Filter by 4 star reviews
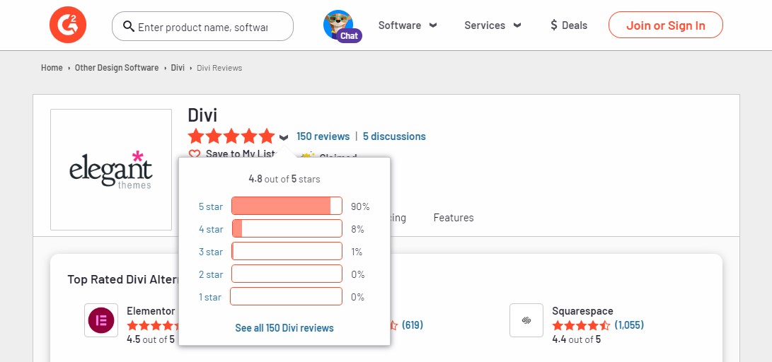 coord(211,229)
